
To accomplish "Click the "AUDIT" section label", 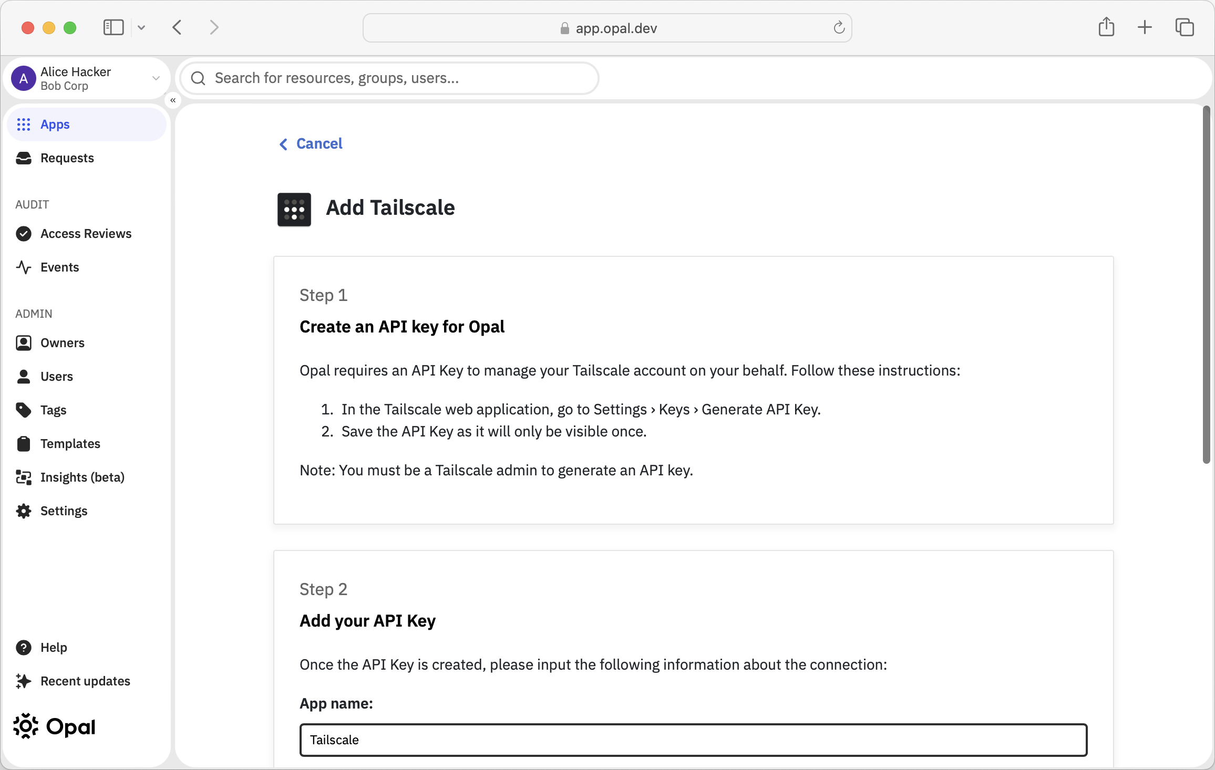I will click(32, 204).
